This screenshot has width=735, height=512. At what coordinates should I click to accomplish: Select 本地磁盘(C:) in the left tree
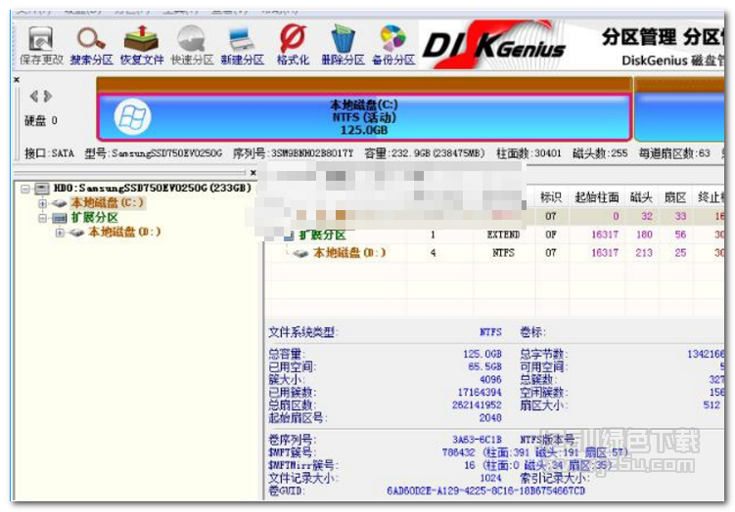(x=107, y=203)
